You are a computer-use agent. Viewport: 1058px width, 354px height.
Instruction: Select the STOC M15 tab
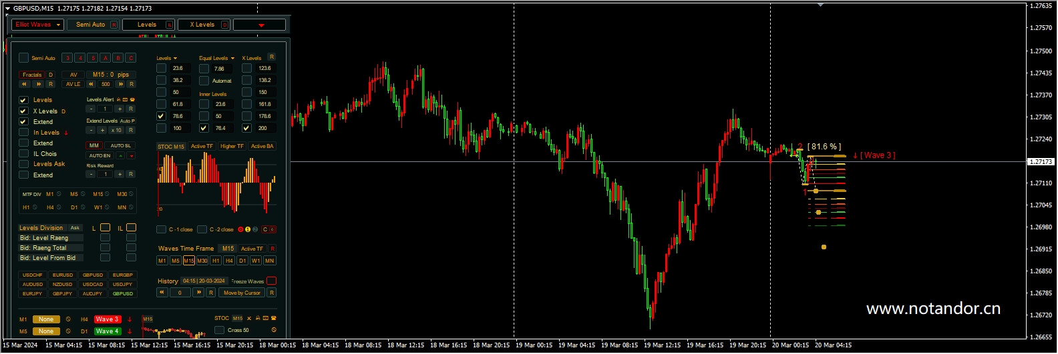pos(170,146)
